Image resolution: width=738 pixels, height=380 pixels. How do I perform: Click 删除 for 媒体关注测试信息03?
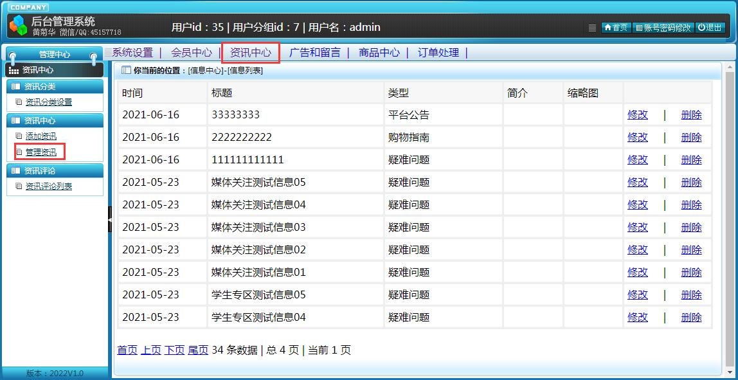pos(692,228)
